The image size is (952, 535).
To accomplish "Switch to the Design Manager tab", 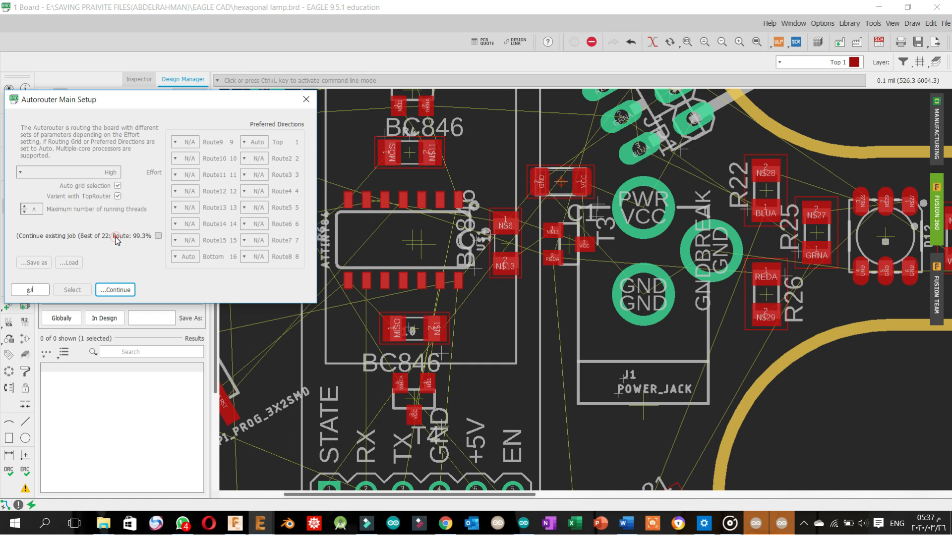I will coord(183,79).
